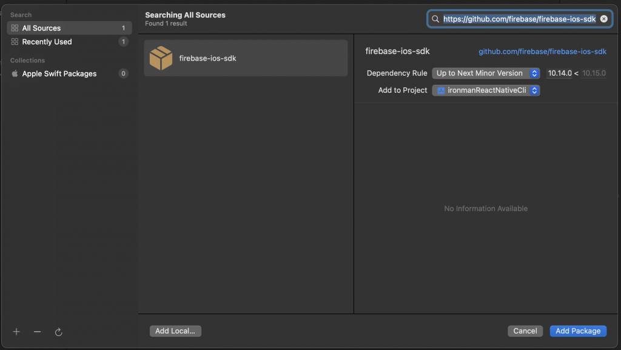Click the Recently Used grid icon
The height and width of the screenshot is (350, 621).
15,42
